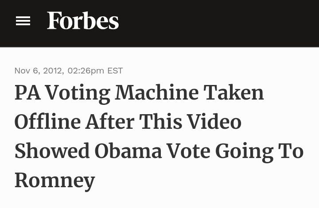Tap the word "Machine" in the headline

157,93
